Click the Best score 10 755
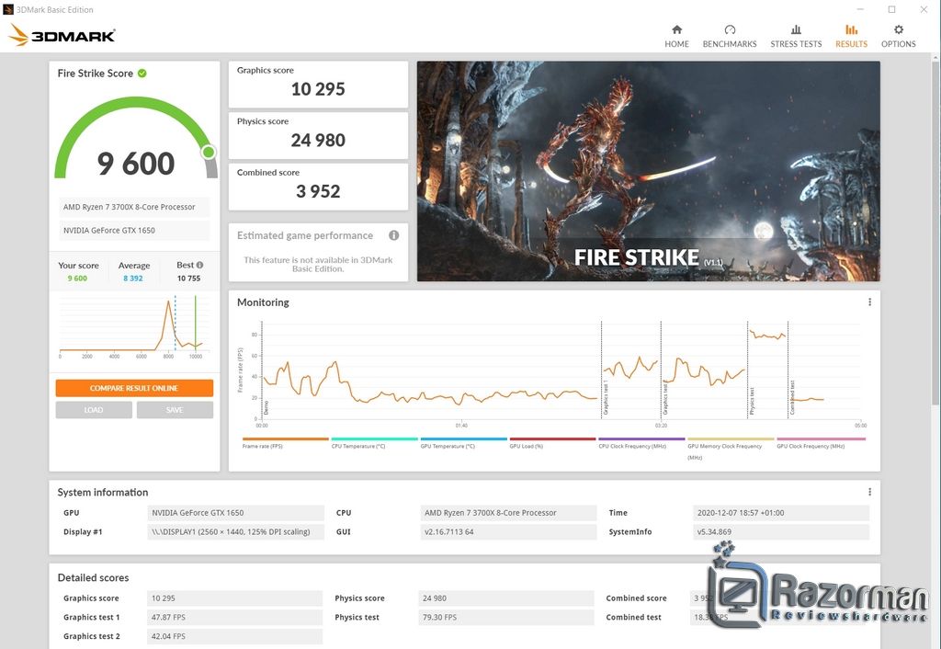The height and width of the screenshot is (649, 941). (188, 279)
